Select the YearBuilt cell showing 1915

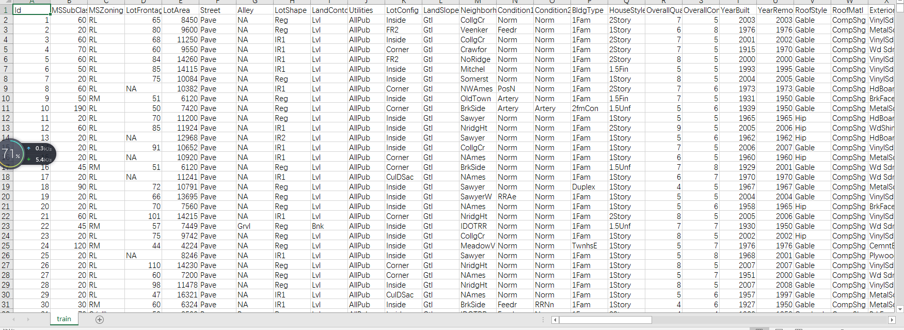738,50
